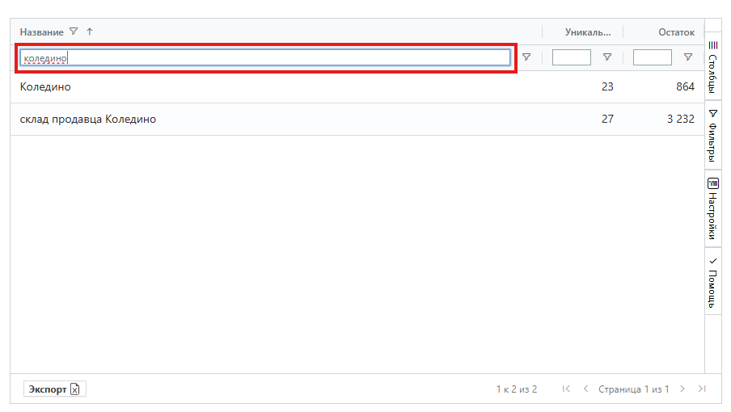Open the Фильтры side panel

[713, 136]
